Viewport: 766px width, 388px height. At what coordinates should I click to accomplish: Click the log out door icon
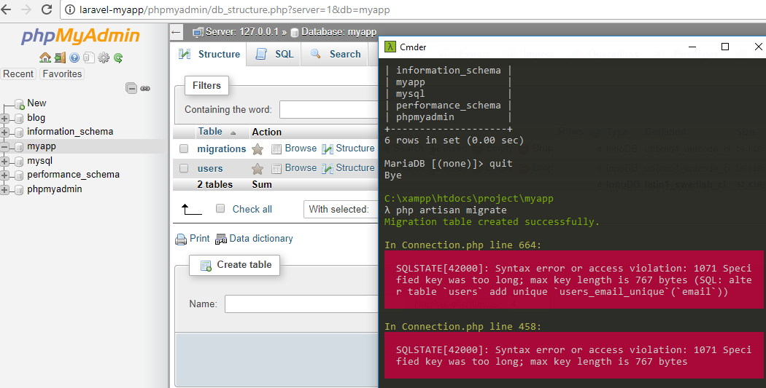click(60, 58)
